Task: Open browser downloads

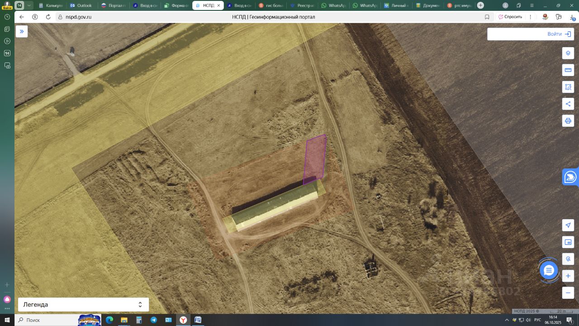Action: [x=572, y=17]
